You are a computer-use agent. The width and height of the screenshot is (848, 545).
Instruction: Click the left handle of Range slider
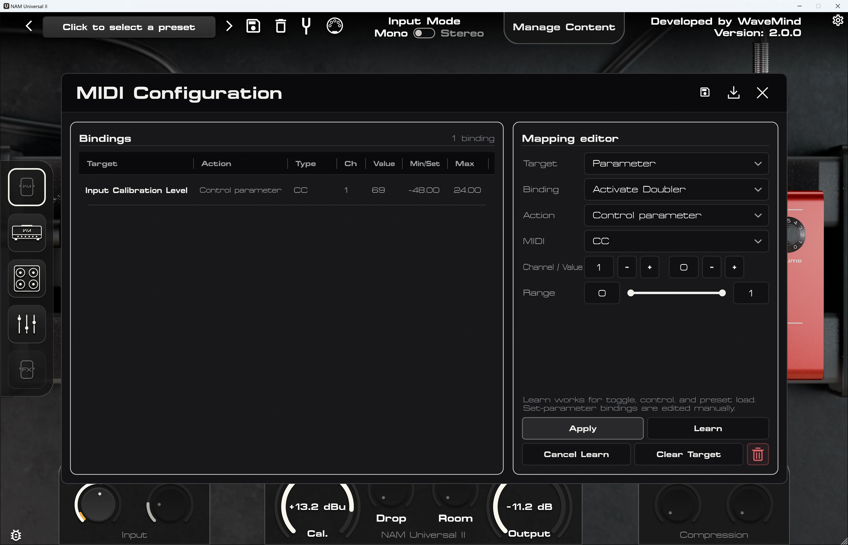coord(631,293)
